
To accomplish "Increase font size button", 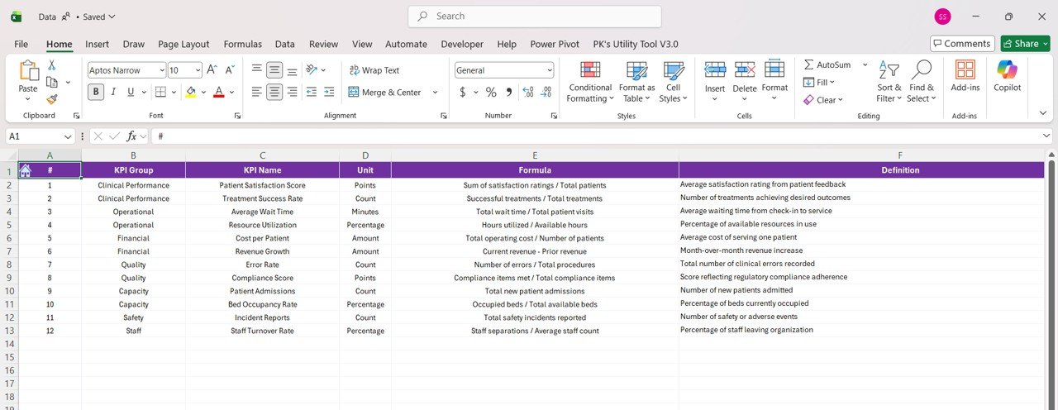I will [212, 70].
